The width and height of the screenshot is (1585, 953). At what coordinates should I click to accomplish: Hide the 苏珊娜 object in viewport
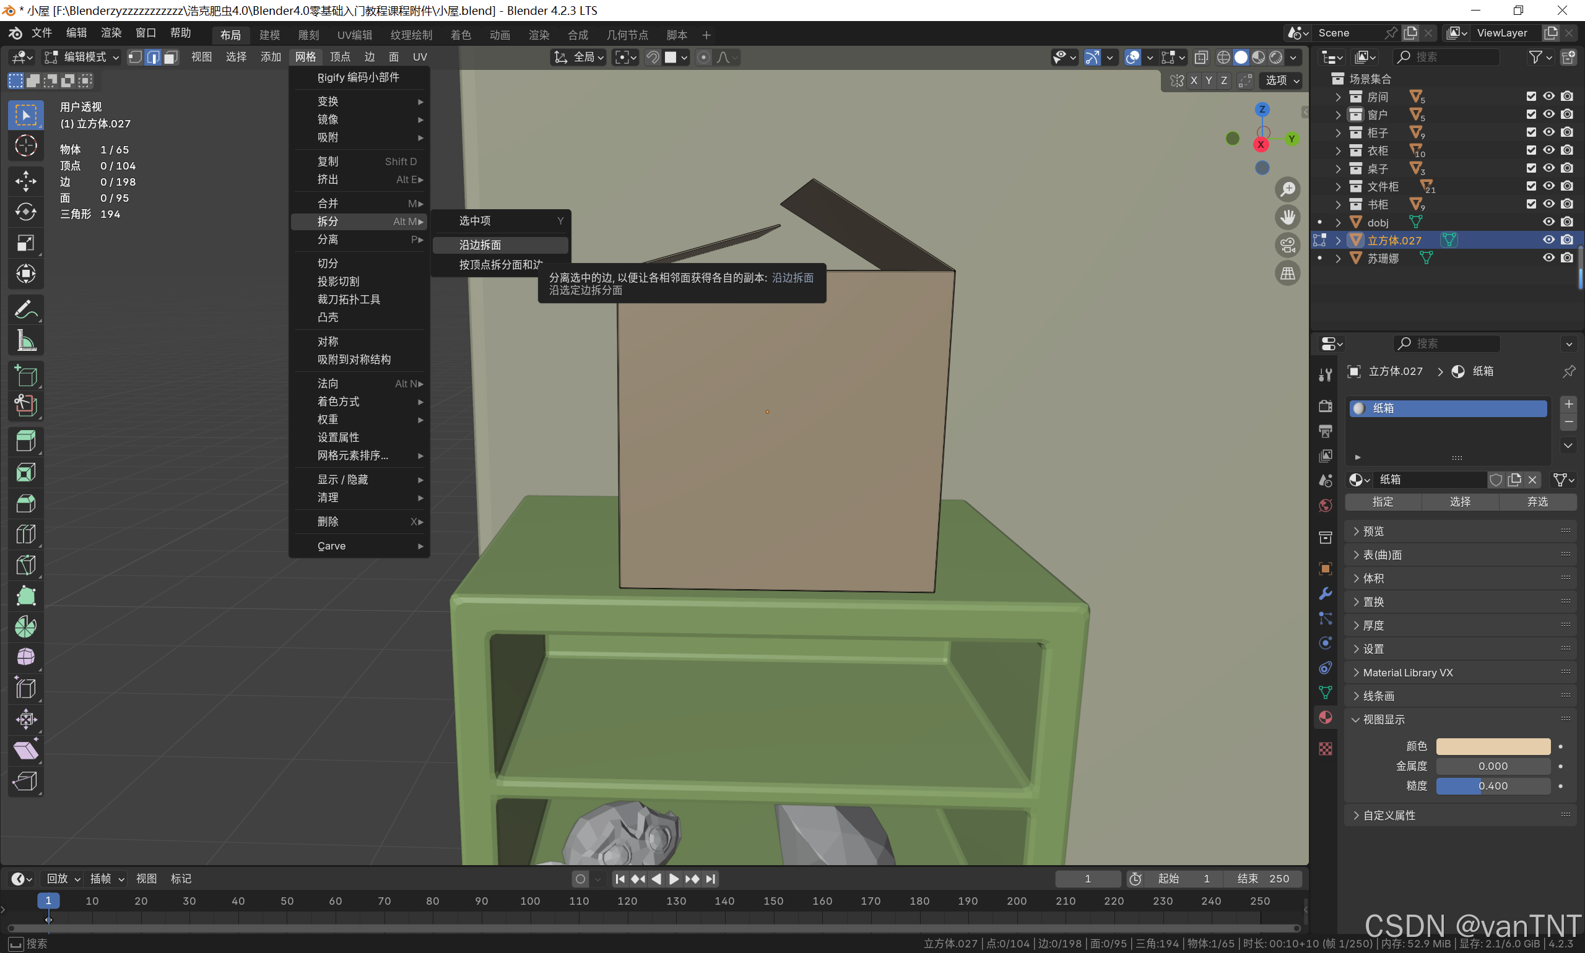(1548, 257)
